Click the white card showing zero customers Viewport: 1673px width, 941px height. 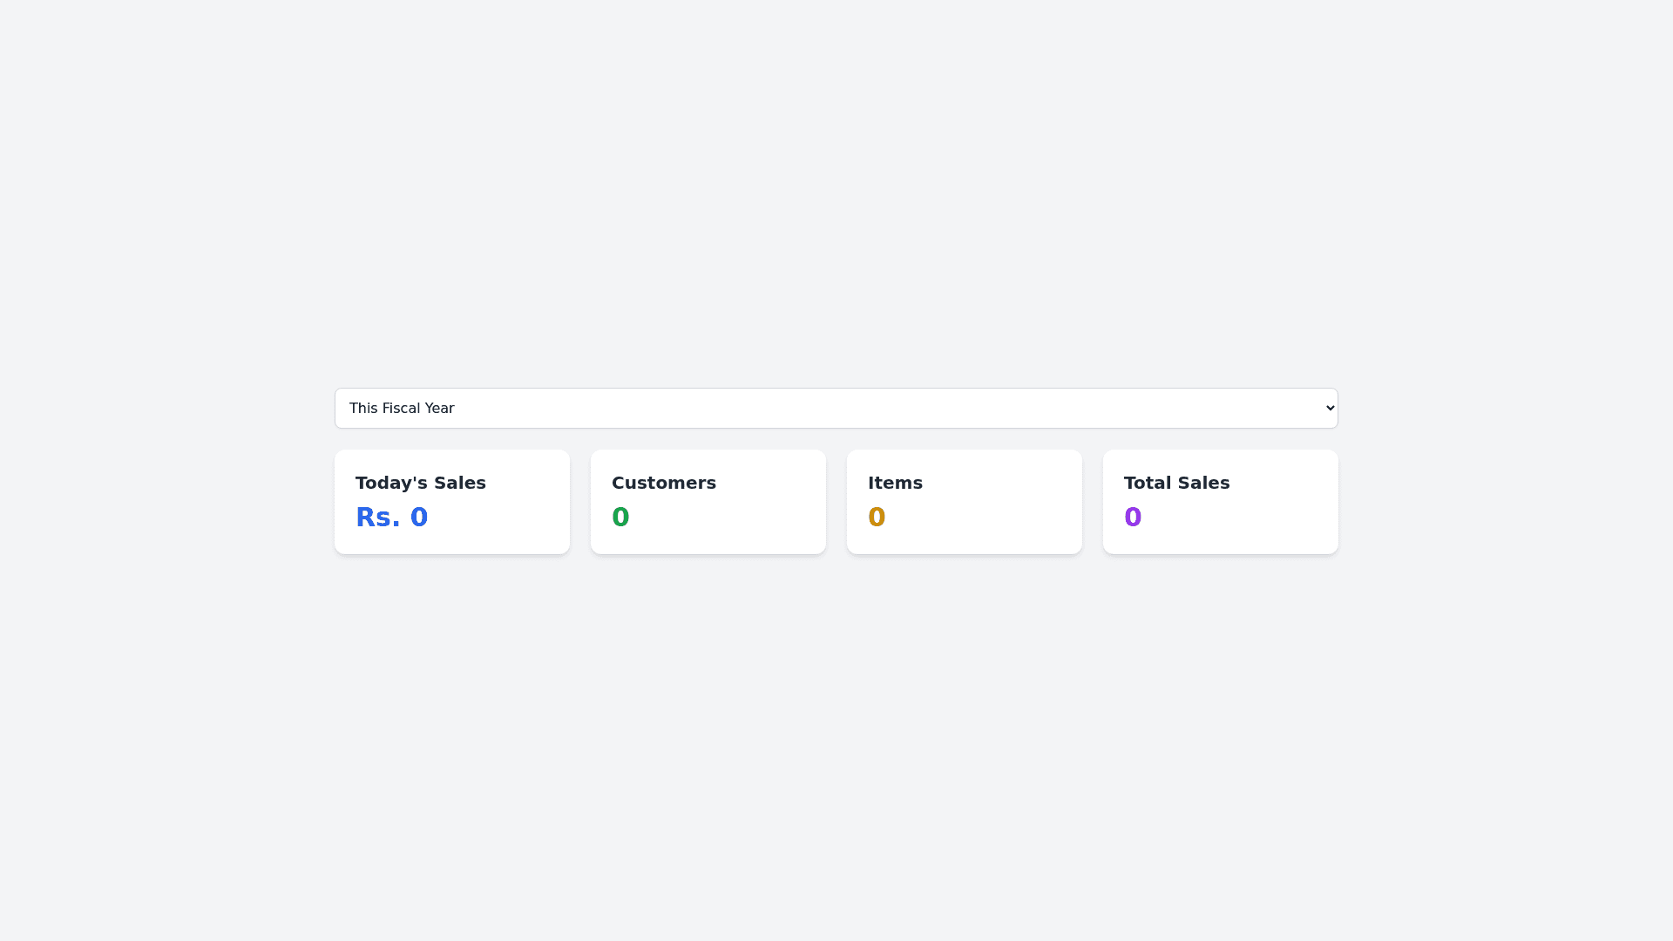click(708, 501)
